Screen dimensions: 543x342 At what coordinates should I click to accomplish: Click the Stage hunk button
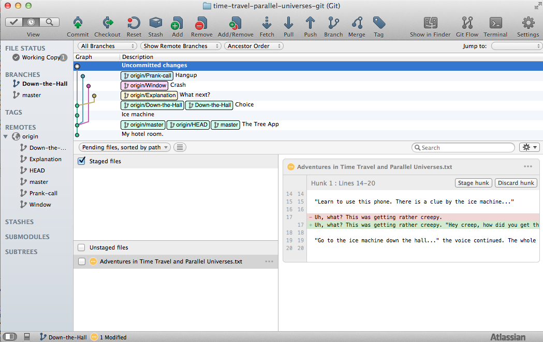(x=474, y=183)
